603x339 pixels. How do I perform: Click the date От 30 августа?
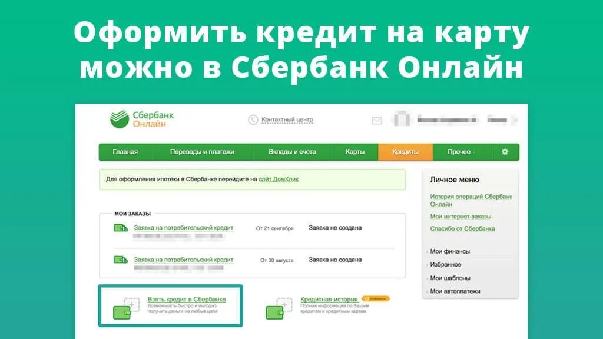277,260
